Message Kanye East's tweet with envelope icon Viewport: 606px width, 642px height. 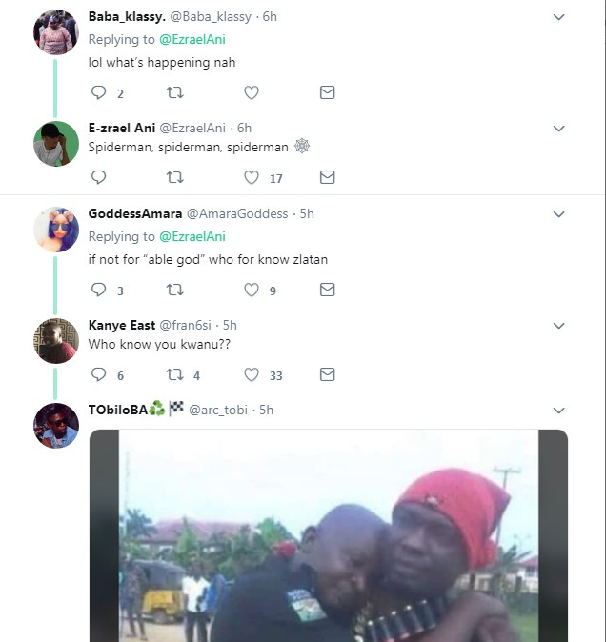tap(327, 375)
